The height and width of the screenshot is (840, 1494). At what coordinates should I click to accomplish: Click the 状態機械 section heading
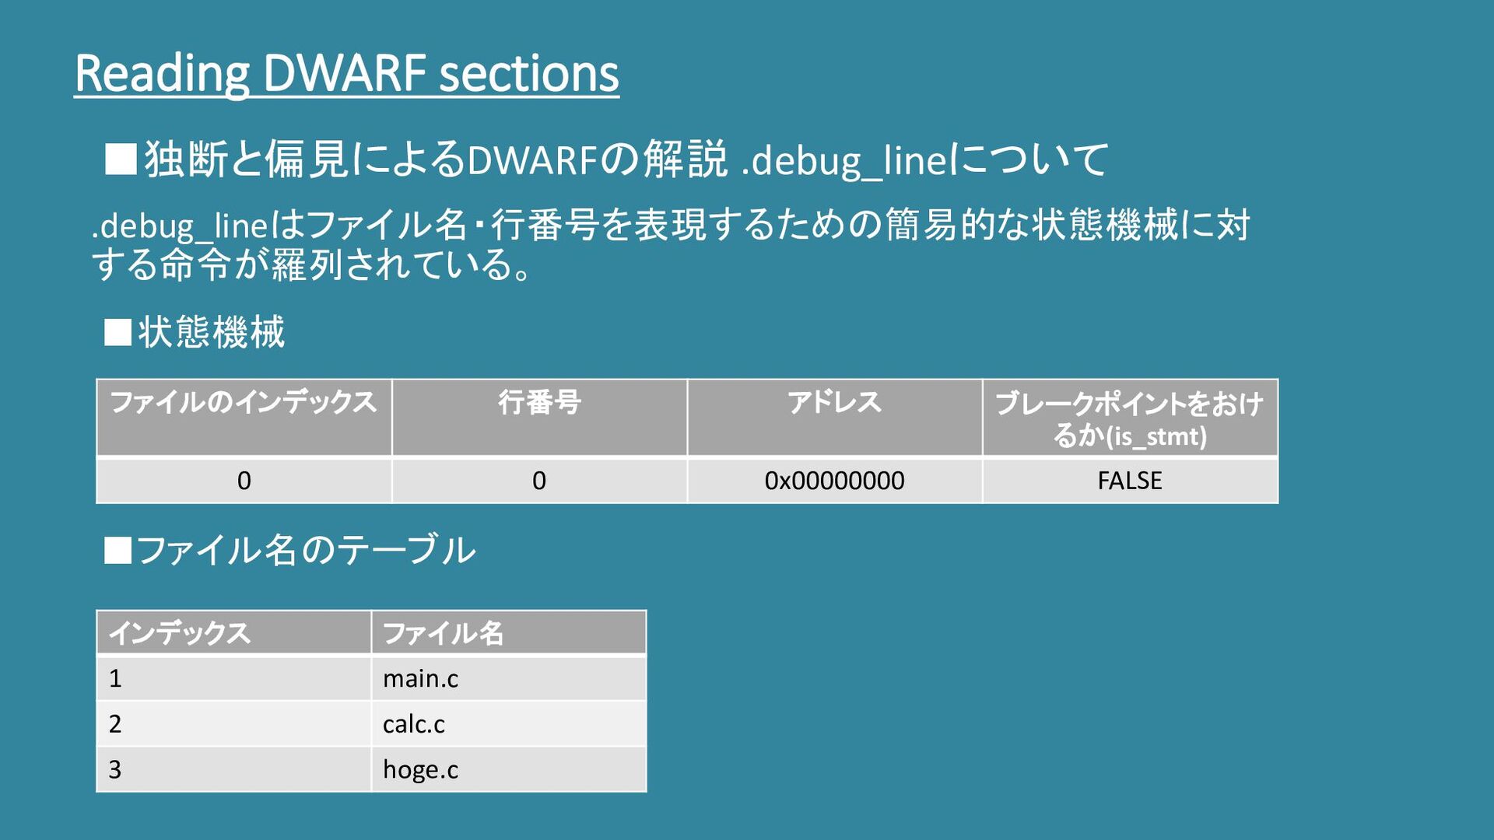click(x=196, y=332)
